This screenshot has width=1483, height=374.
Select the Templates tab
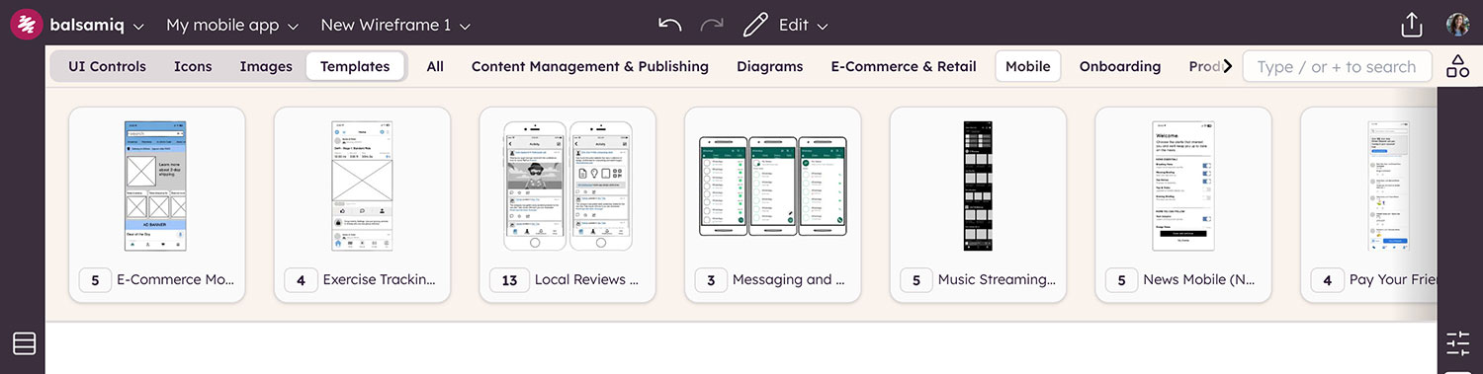[355, 66]
